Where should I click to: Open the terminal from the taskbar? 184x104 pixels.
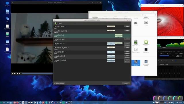pyautogui.click(x=20, y=103)
